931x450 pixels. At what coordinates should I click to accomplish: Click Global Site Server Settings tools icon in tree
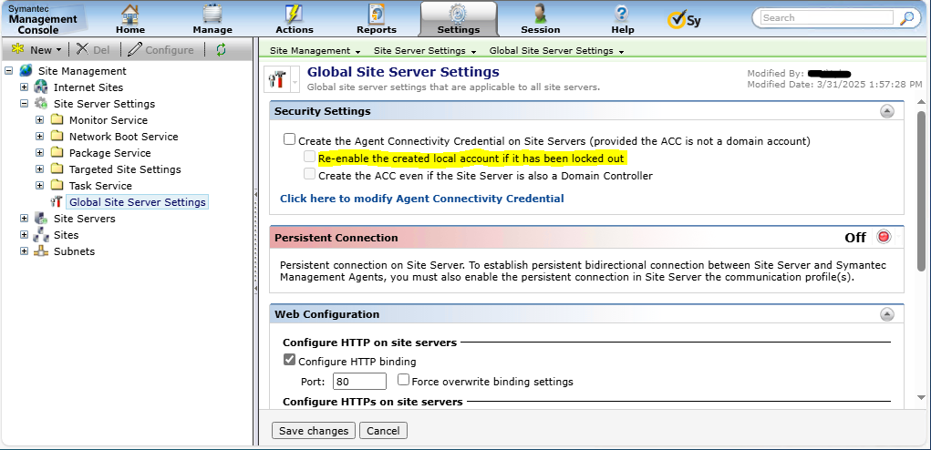57,201
